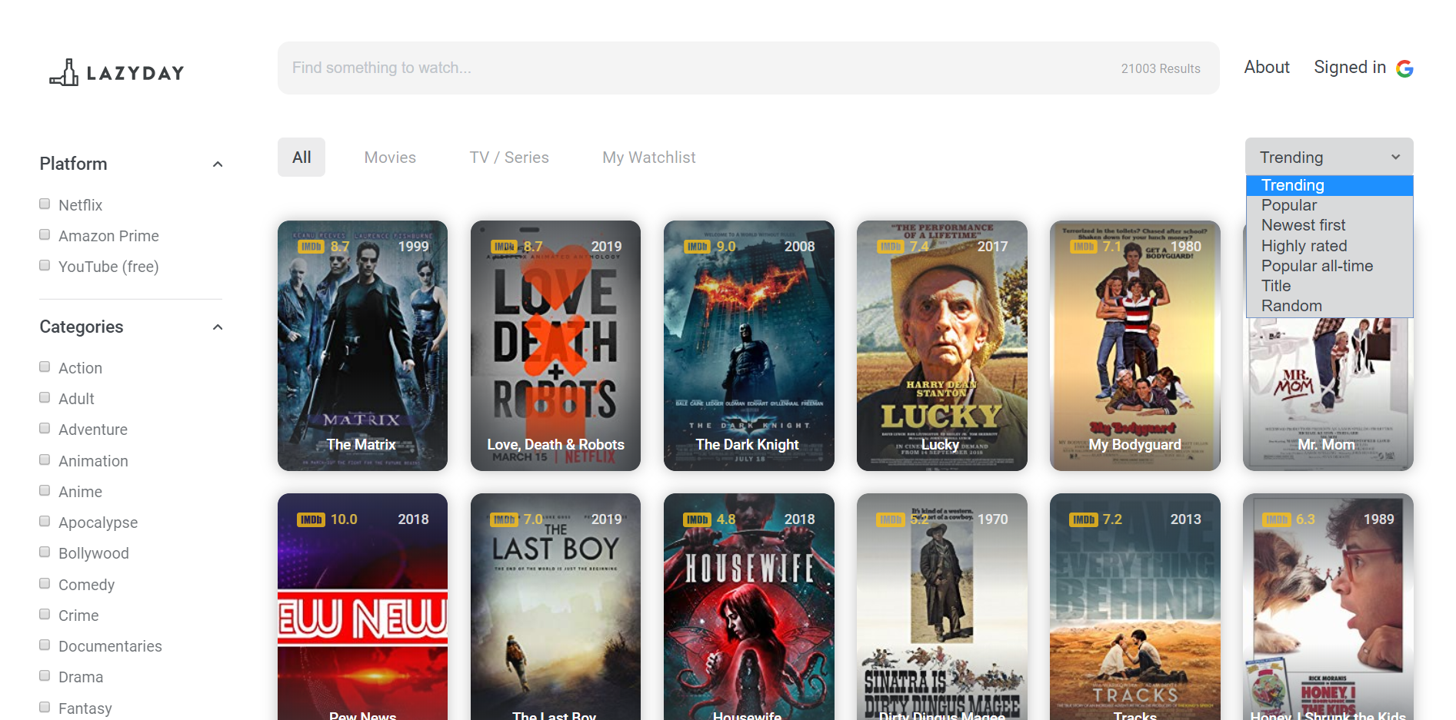
Task: Open the Tracks movie card
Action: [x=1134, y=607]
